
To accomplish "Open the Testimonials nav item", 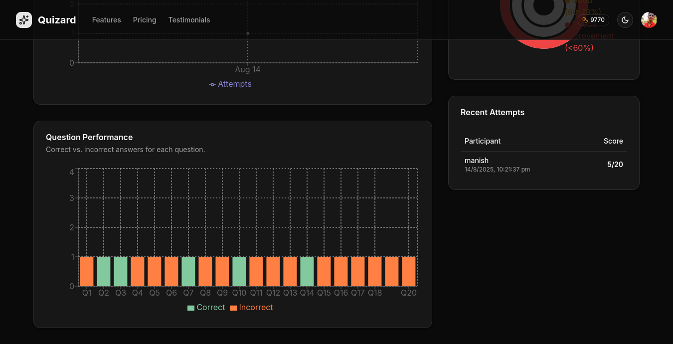I will (x=189, y=20).
